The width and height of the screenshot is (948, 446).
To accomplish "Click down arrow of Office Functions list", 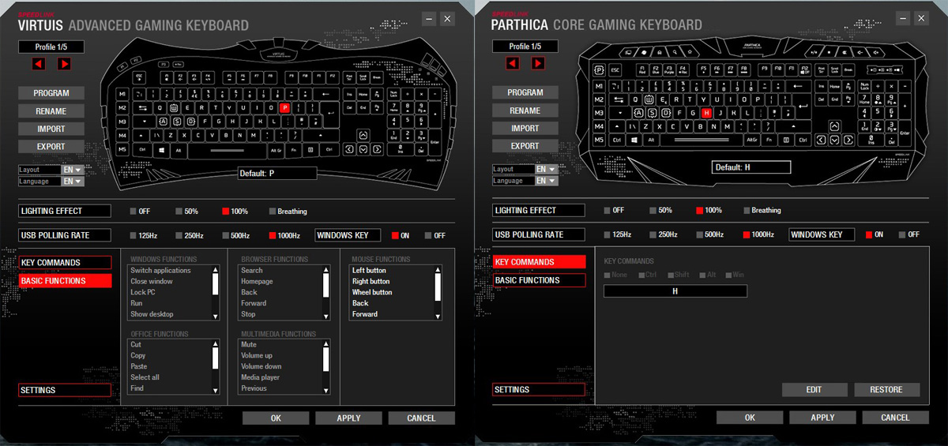I will pyautogui.click(x=216, y=390).
